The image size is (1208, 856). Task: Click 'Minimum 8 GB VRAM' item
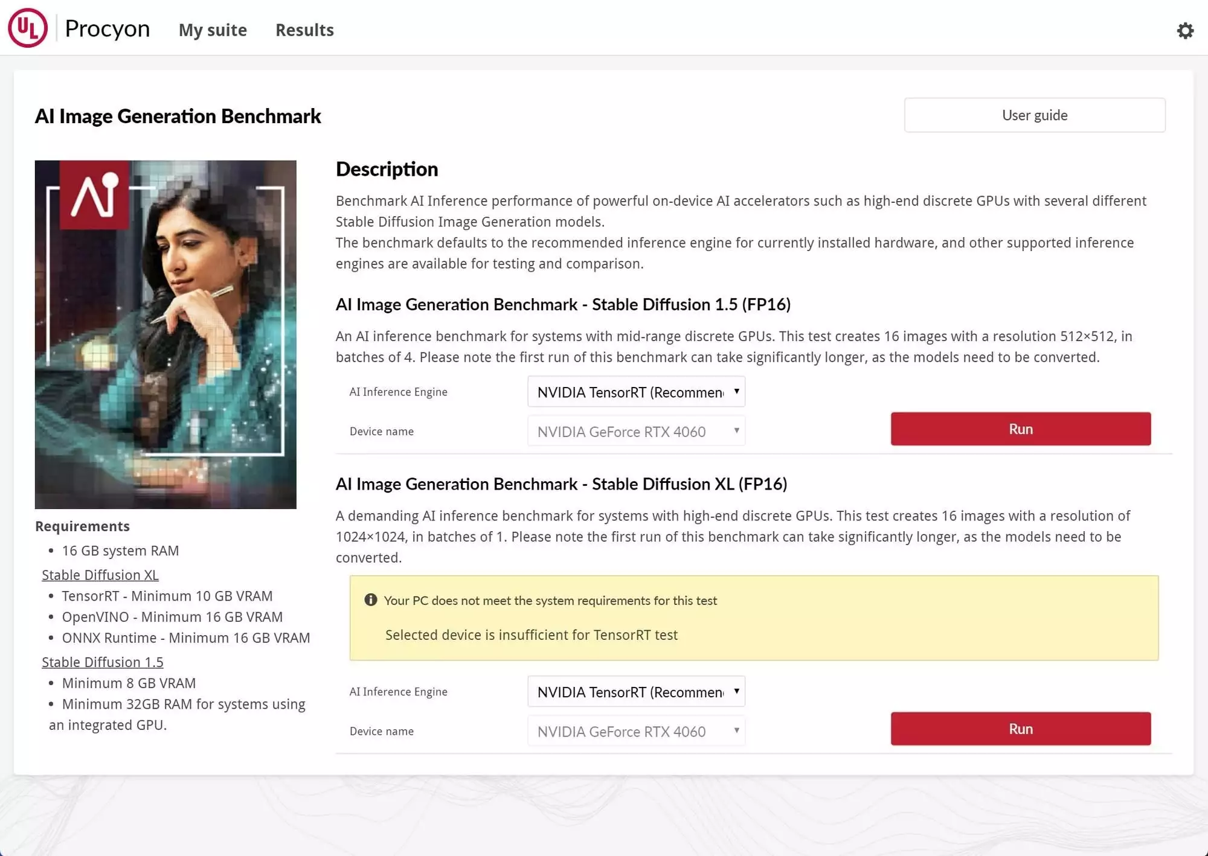pyautogui.click(x=129, y=683)
